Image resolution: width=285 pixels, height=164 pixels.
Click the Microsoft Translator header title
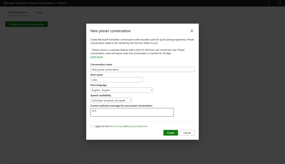pyautogui.click(x=36, y=3)
